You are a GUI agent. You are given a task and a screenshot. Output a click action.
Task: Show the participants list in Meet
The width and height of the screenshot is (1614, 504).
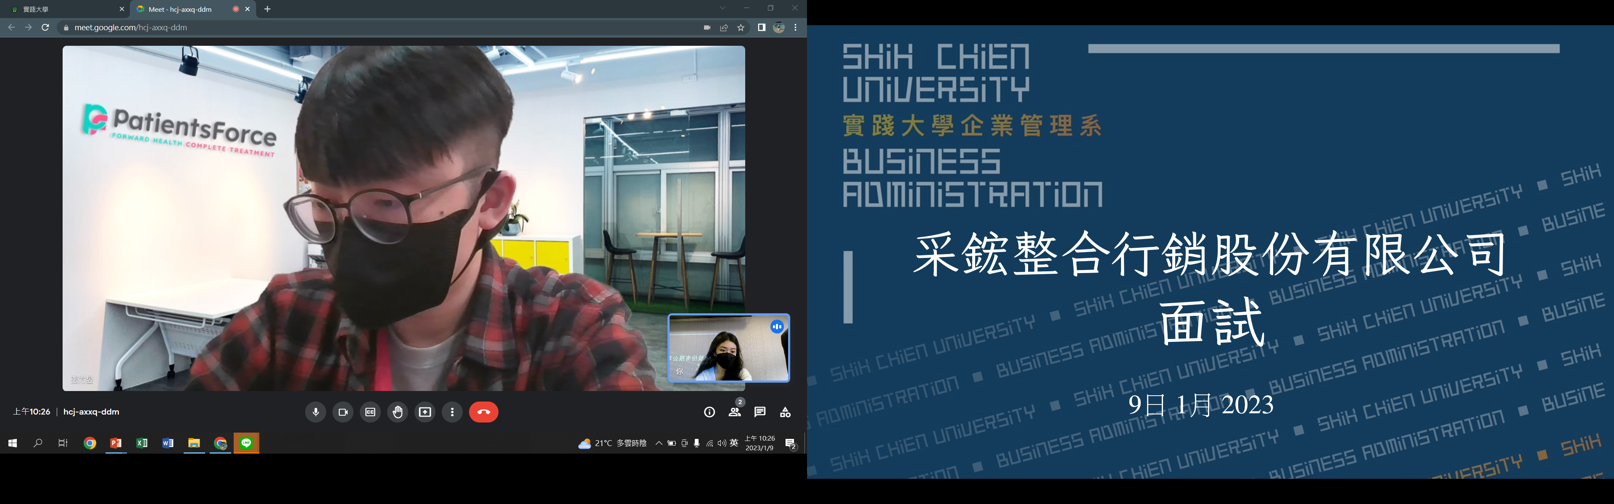(x=735, y=412)
